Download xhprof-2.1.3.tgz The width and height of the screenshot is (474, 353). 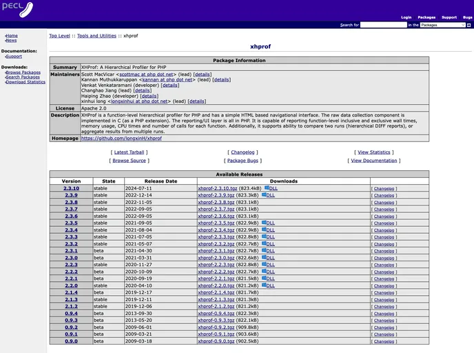tap(216, 299)
